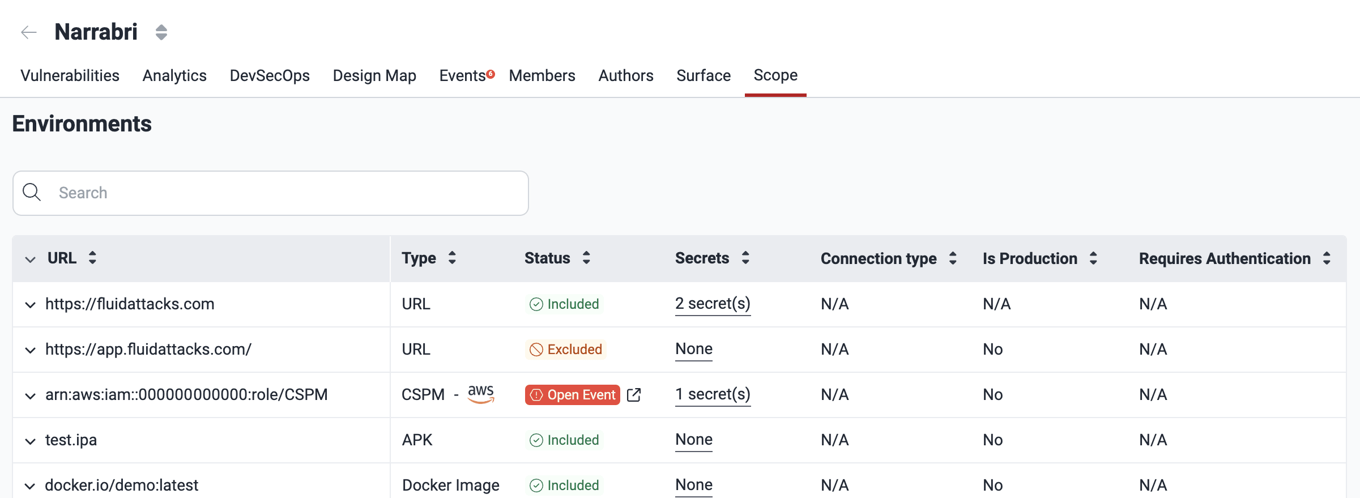Image resolution: width=1360 pixels, height=498 pixels.
Task: Click the test.ipa environment name
Action: point(71,440)
